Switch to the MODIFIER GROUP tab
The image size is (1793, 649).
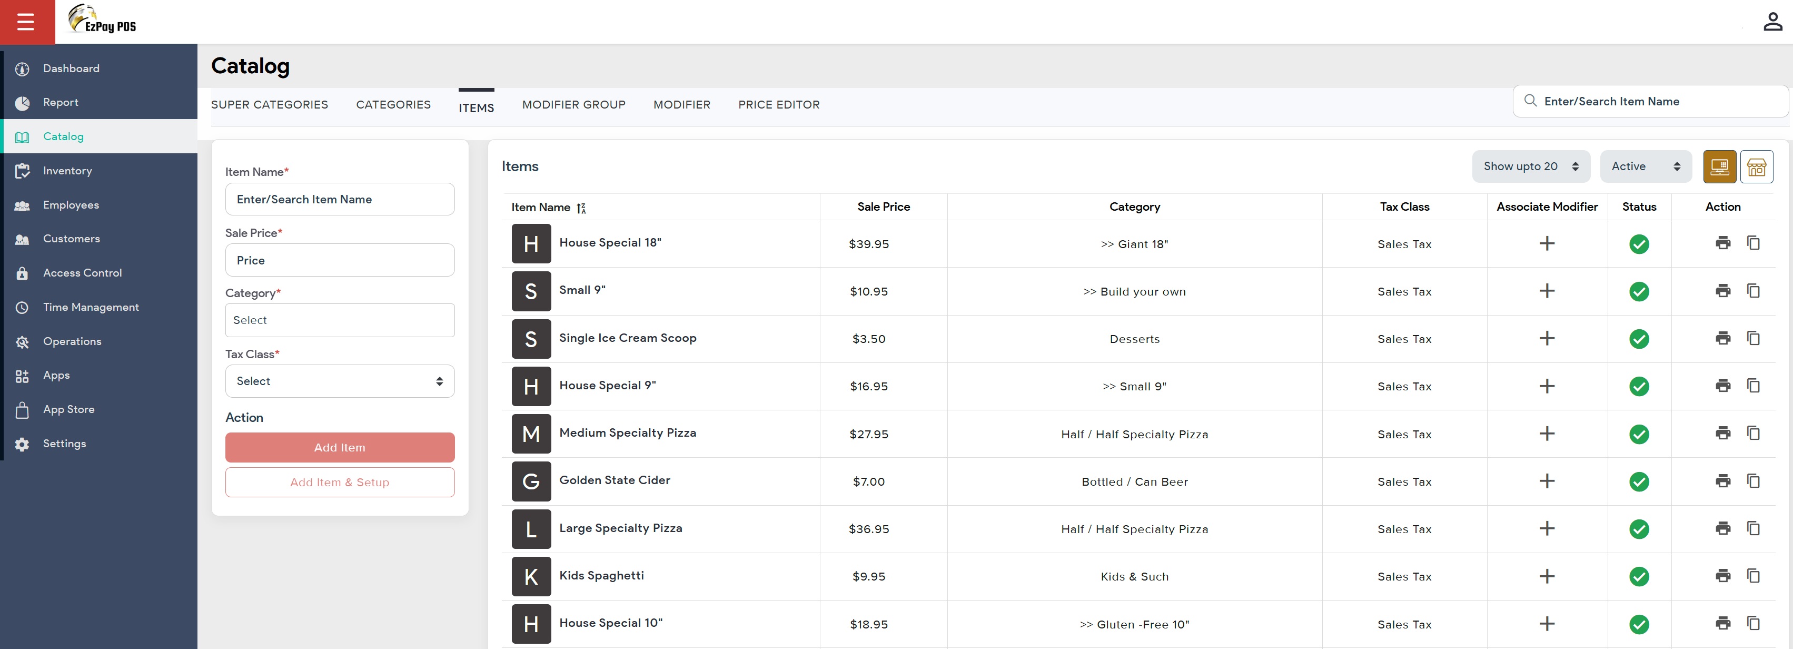573,104
